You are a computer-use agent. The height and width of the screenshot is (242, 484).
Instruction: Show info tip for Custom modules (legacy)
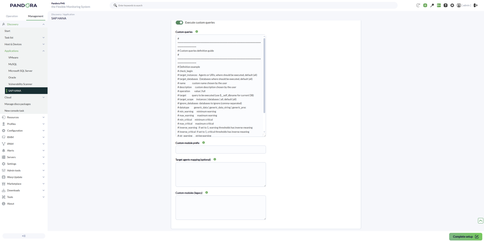point(207,193)
